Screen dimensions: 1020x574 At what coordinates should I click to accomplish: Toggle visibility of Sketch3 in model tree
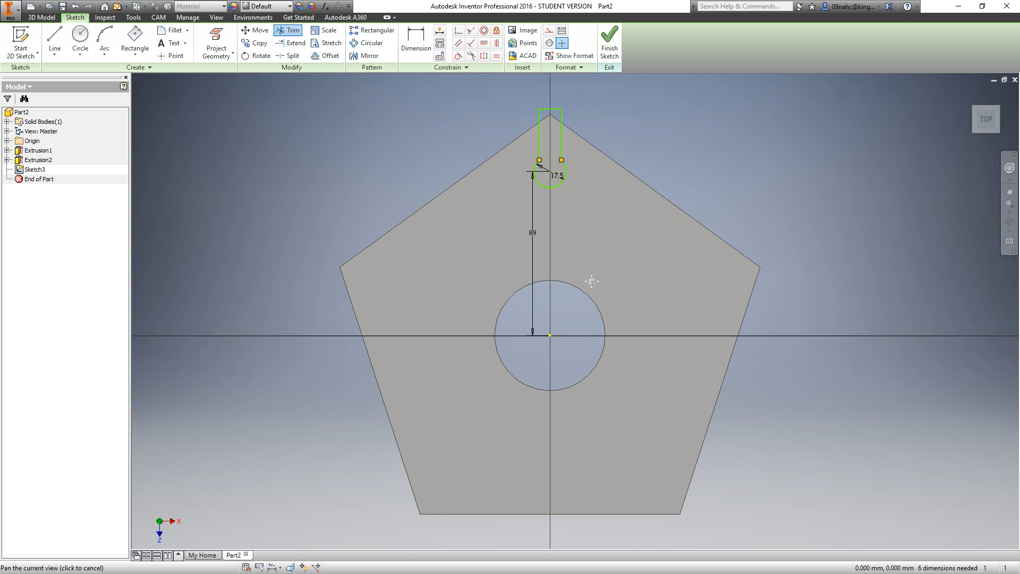click(35, 169)
